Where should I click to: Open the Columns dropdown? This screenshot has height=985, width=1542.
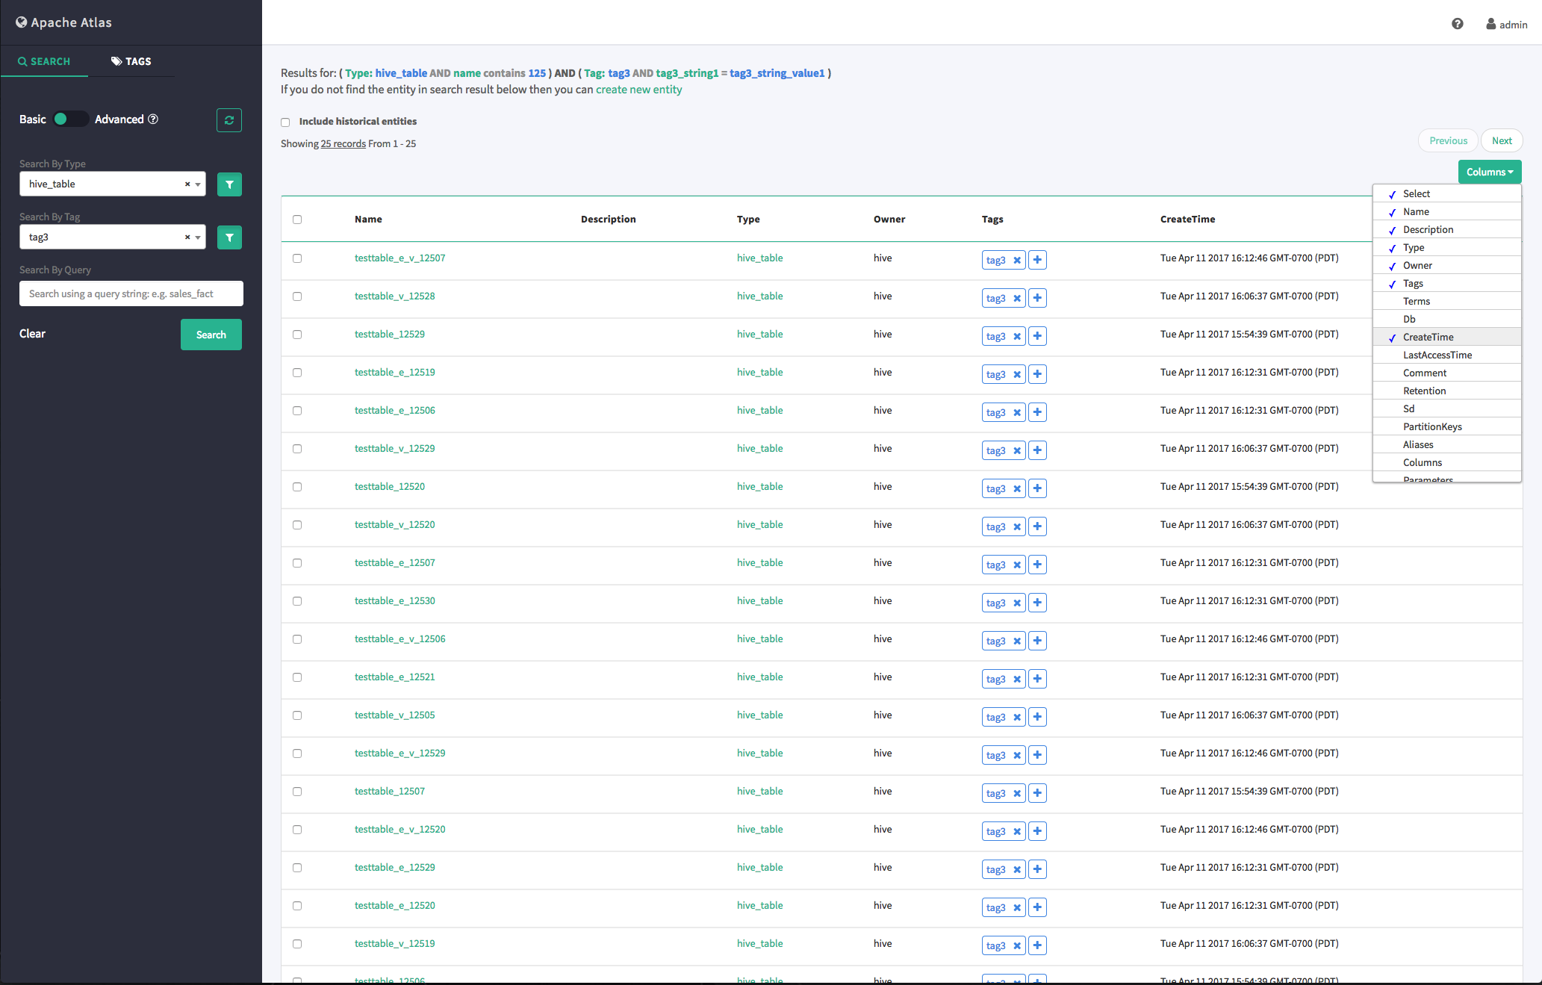click(x=1488, y=172)
